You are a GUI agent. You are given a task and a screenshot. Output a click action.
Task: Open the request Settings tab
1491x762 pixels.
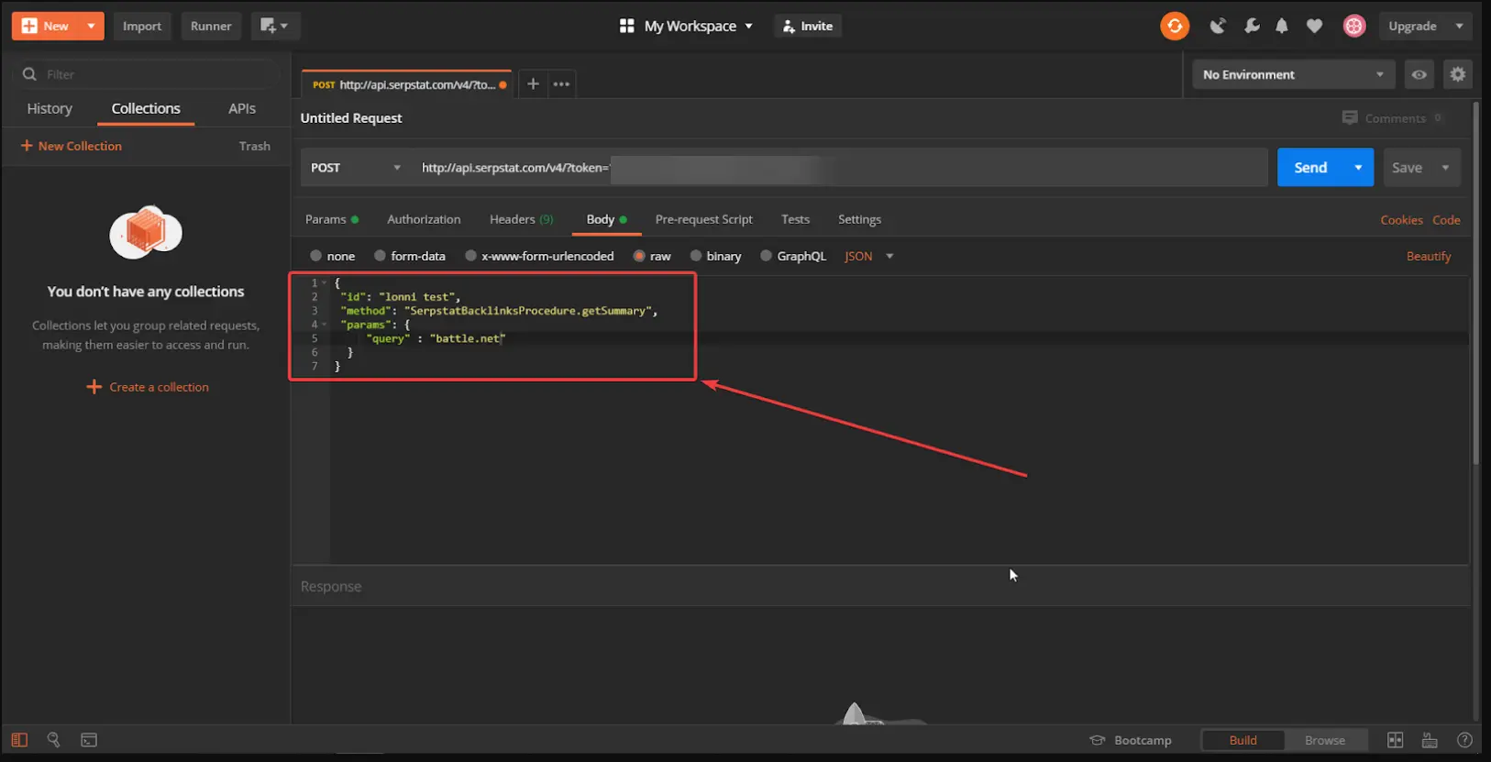click(859, 219)
